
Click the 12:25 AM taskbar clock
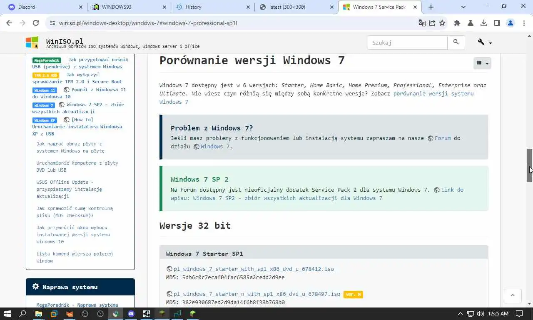(498, 313)
